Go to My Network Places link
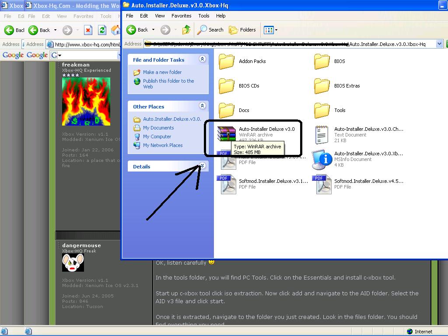The image size is (448, 336). pyautogui.click(x=162, y=145)
